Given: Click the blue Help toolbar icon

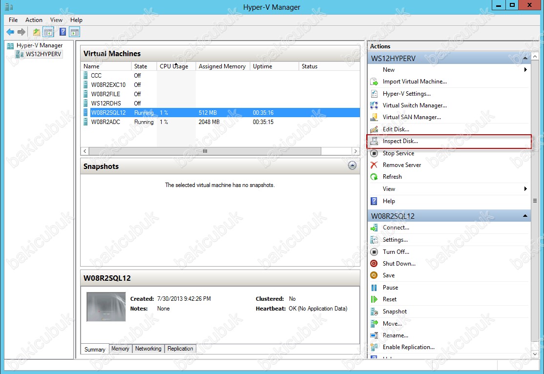Looking at the screenshot, I should (63, 32).
